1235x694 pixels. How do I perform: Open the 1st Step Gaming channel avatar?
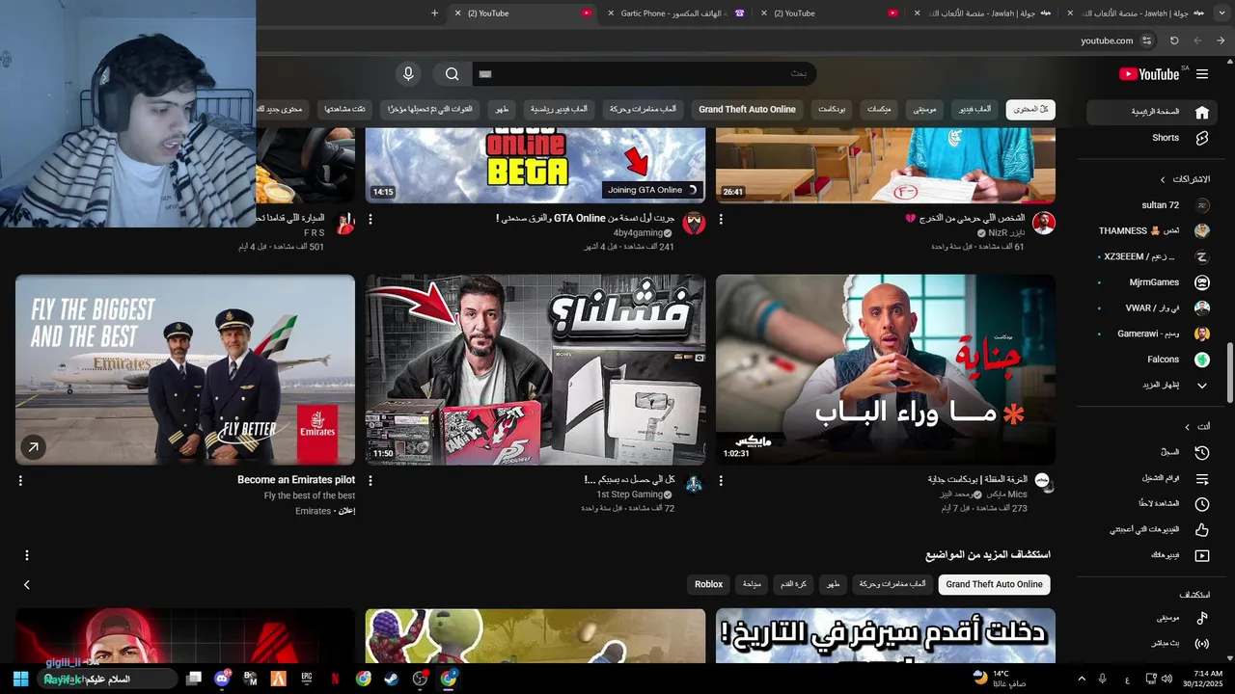tap(694, 483)
